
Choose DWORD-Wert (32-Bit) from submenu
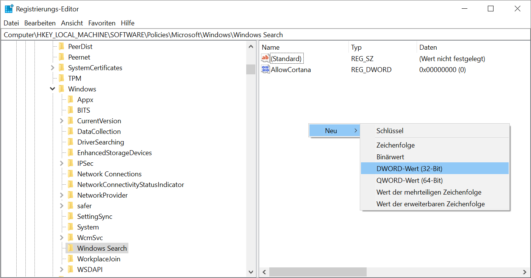pos(435,168)
